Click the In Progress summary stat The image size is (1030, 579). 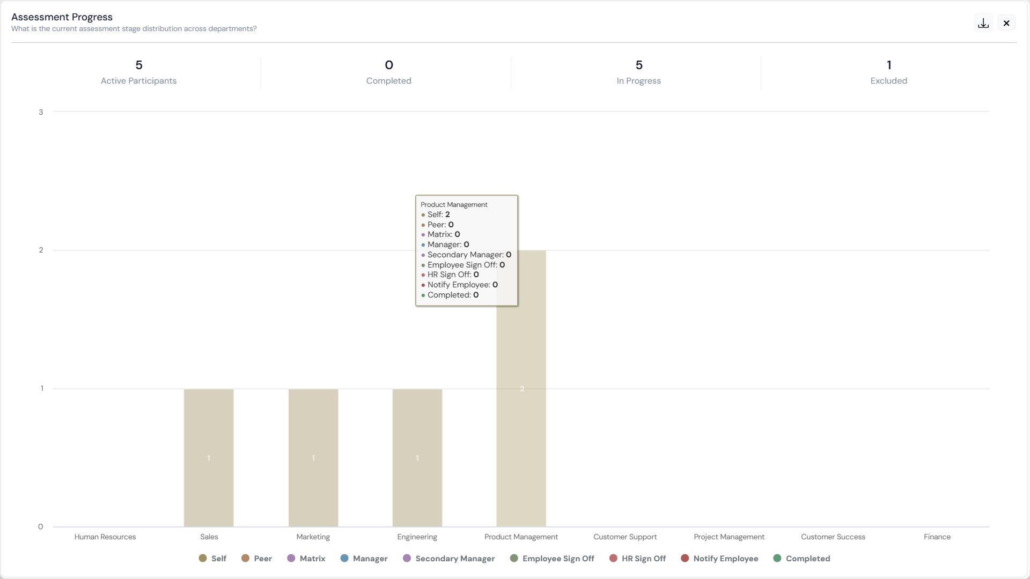[x=639, y=72]
